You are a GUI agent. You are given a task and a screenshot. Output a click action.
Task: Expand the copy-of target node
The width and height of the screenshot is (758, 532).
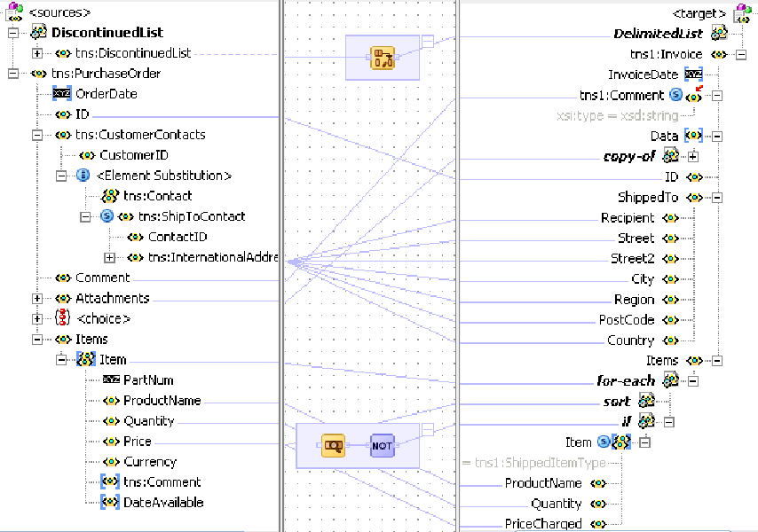tap(692, 156)
